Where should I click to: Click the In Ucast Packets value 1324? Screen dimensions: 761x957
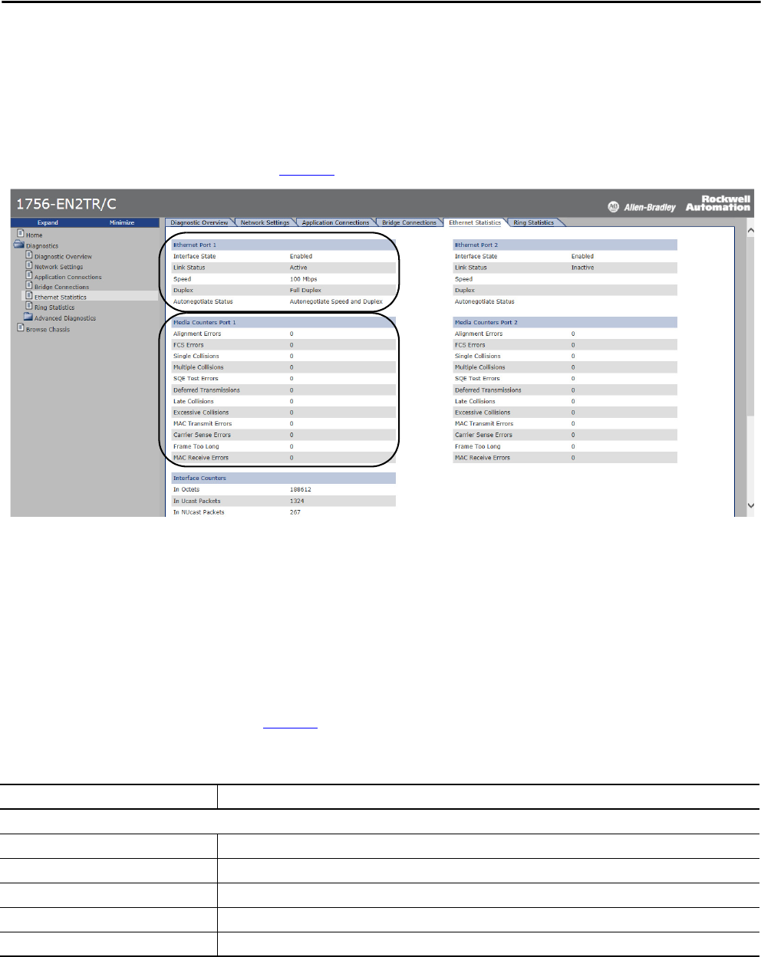tap(297, 501)
